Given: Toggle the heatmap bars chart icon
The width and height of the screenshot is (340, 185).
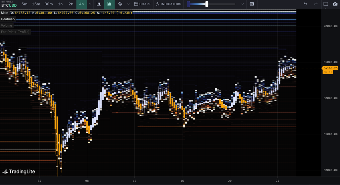Looking at the screenshot, I should tap(109, 4).
